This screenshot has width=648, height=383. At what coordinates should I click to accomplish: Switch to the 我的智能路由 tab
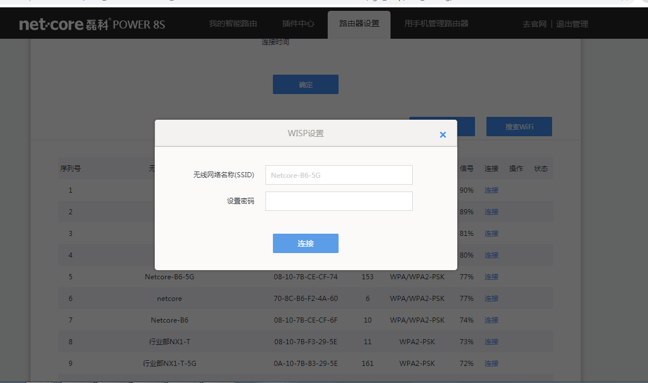233,23
